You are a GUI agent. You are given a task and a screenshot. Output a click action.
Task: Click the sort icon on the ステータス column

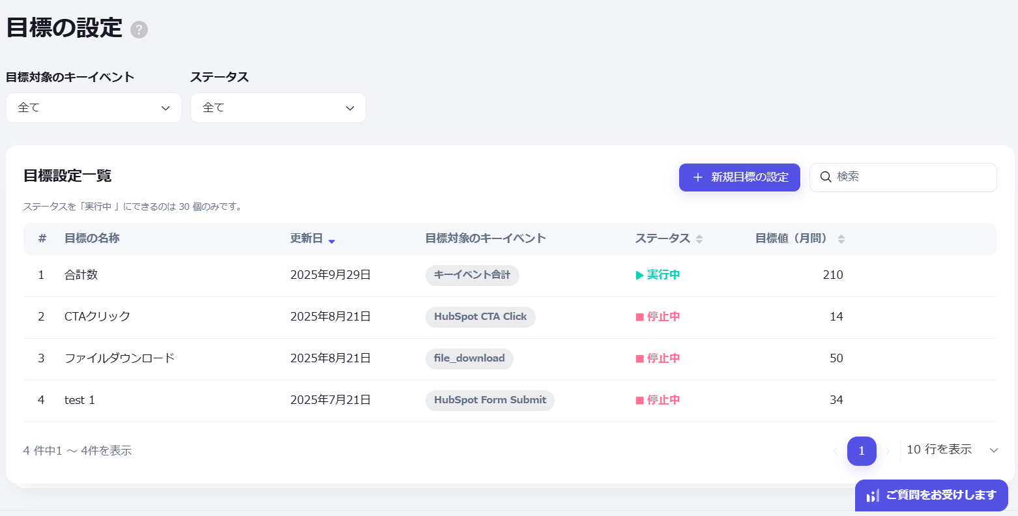point(699,238)
